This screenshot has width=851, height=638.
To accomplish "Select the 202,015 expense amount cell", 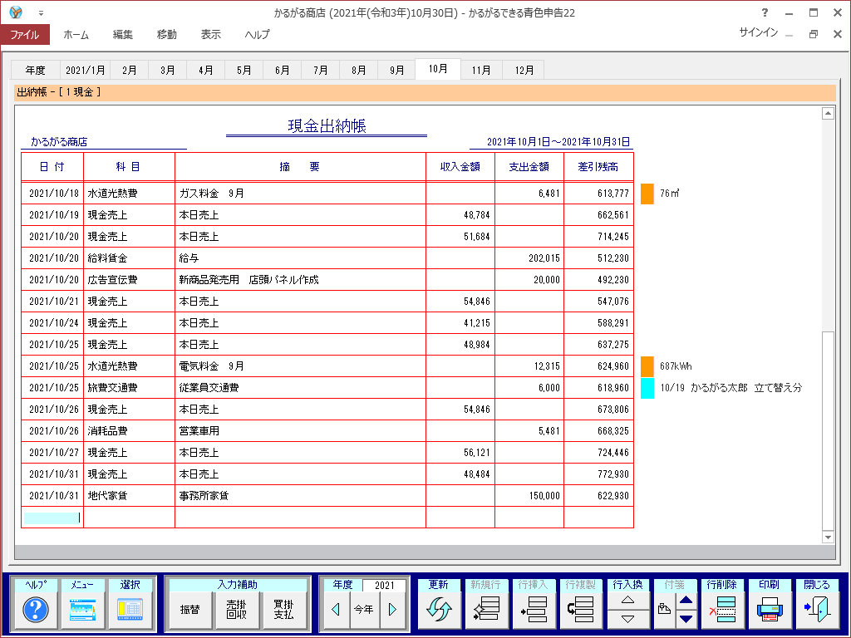I will 529,258.
